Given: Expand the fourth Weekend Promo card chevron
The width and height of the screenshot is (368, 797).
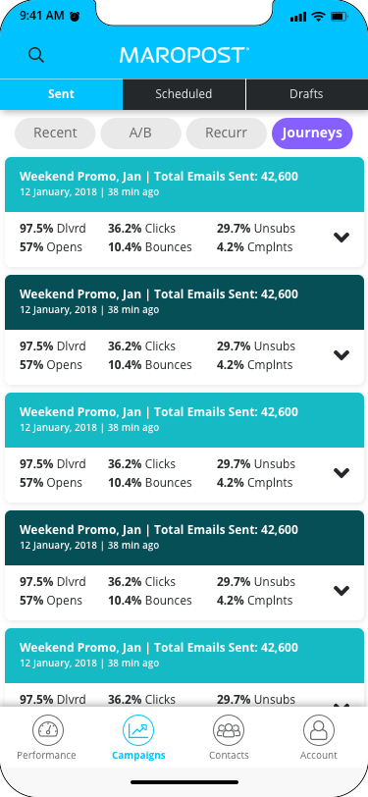Looking at the screenshot, I should pyautogui.click(x=342, y=591).
